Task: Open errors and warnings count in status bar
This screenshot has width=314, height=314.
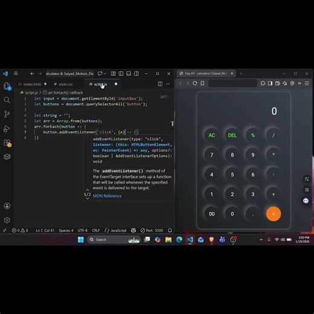Action: click(x=20, y=230)
